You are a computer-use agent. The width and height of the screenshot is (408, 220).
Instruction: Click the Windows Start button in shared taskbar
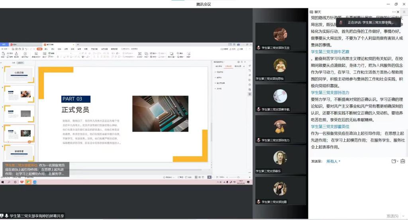click(x=3, y=182)
